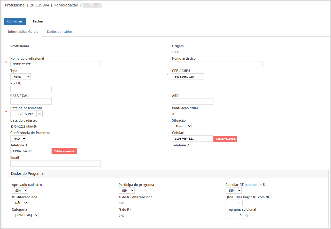
Task: Focus the CPF / CNPJ input field
Action: [188, 77]
